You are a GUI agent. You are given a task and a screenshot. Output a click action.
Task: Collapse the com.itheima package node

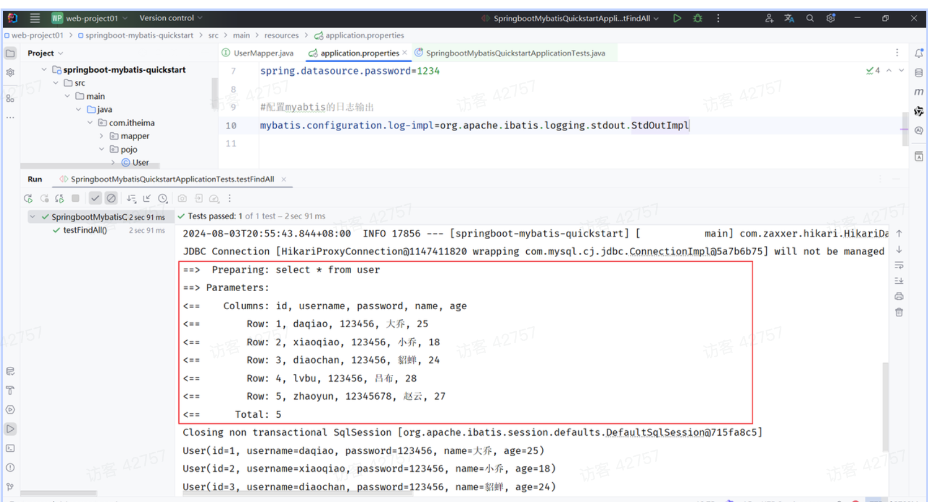pyautogui.click(x=90, y=123)
